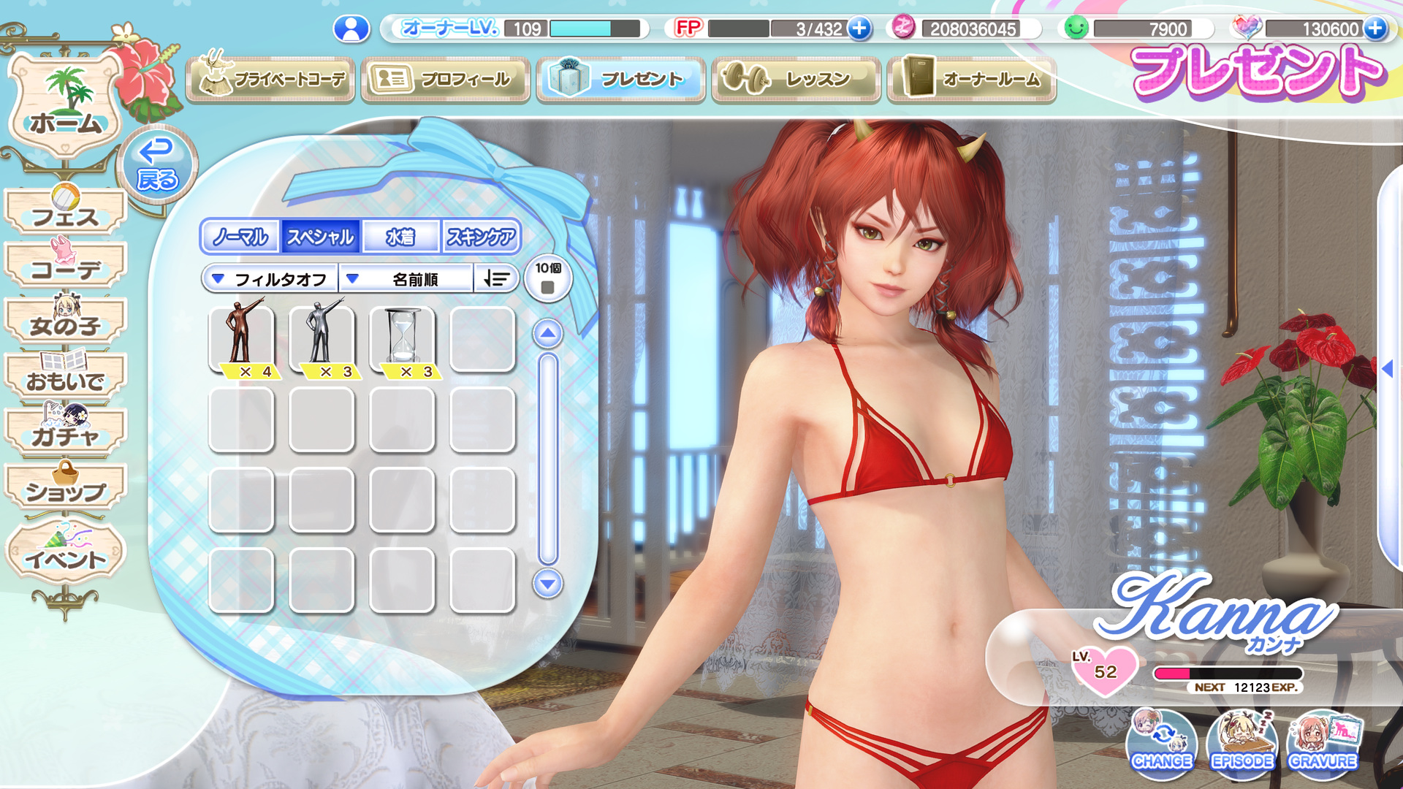Select the hourglass gift item

click(402, 340)
